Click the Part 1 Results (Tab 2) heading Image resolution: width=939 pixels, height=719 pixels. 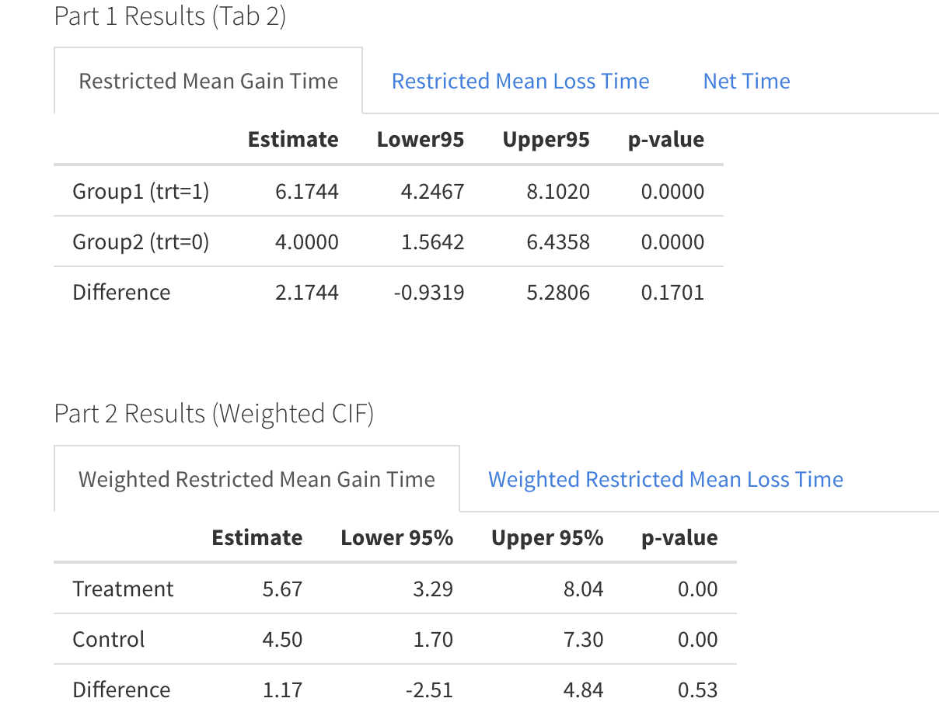point(170,16)
